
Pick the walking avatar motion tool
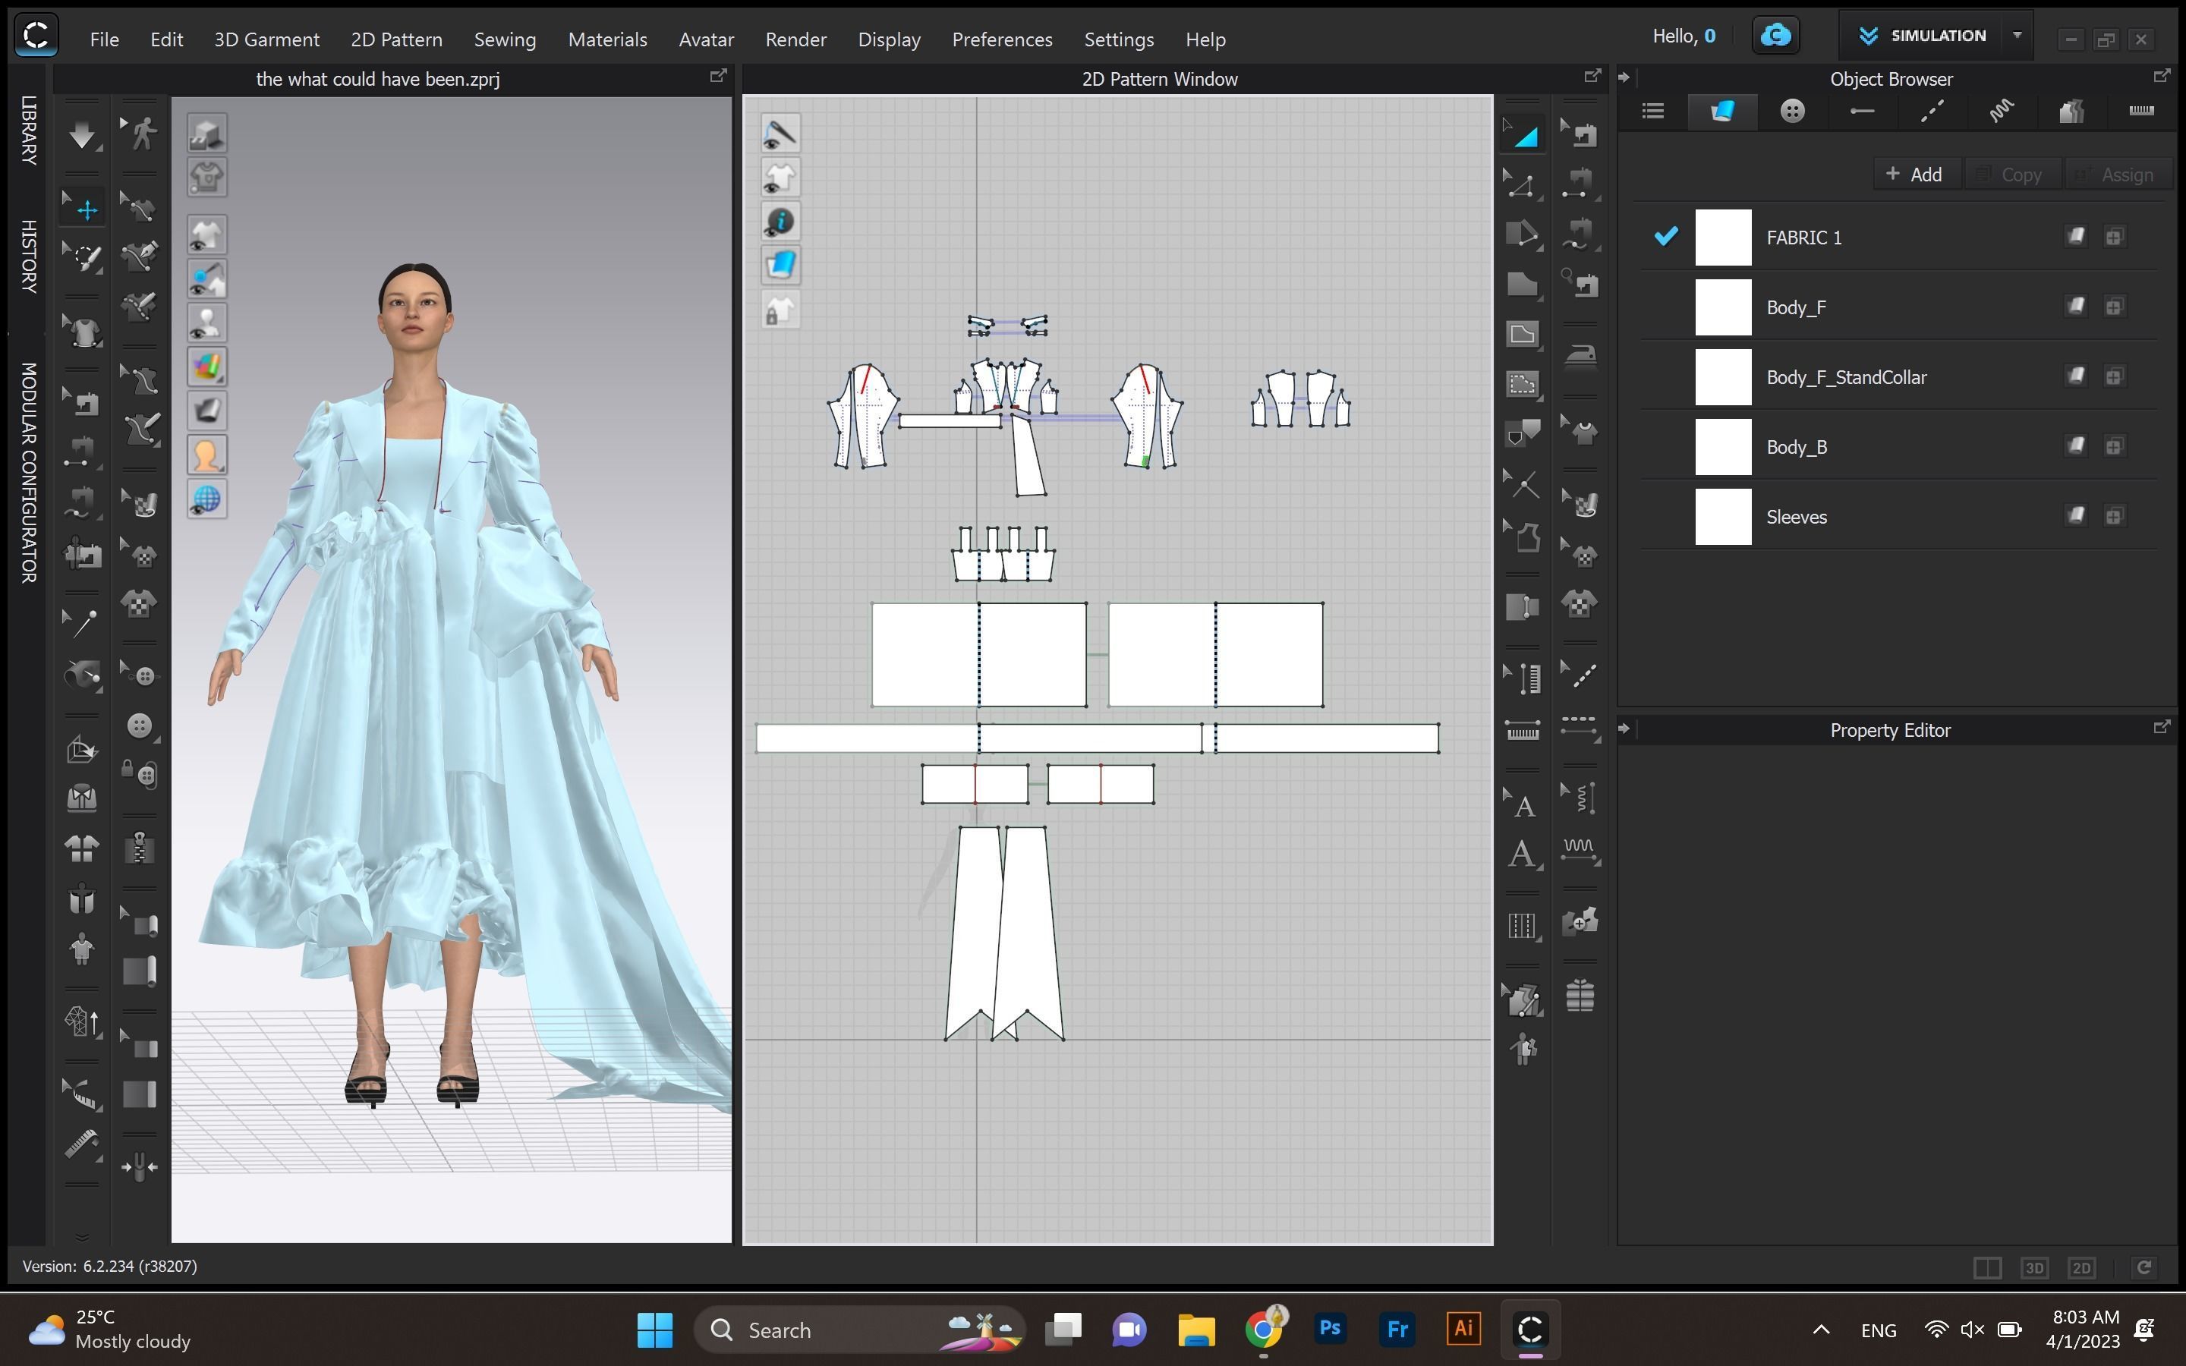pos(140,134)
